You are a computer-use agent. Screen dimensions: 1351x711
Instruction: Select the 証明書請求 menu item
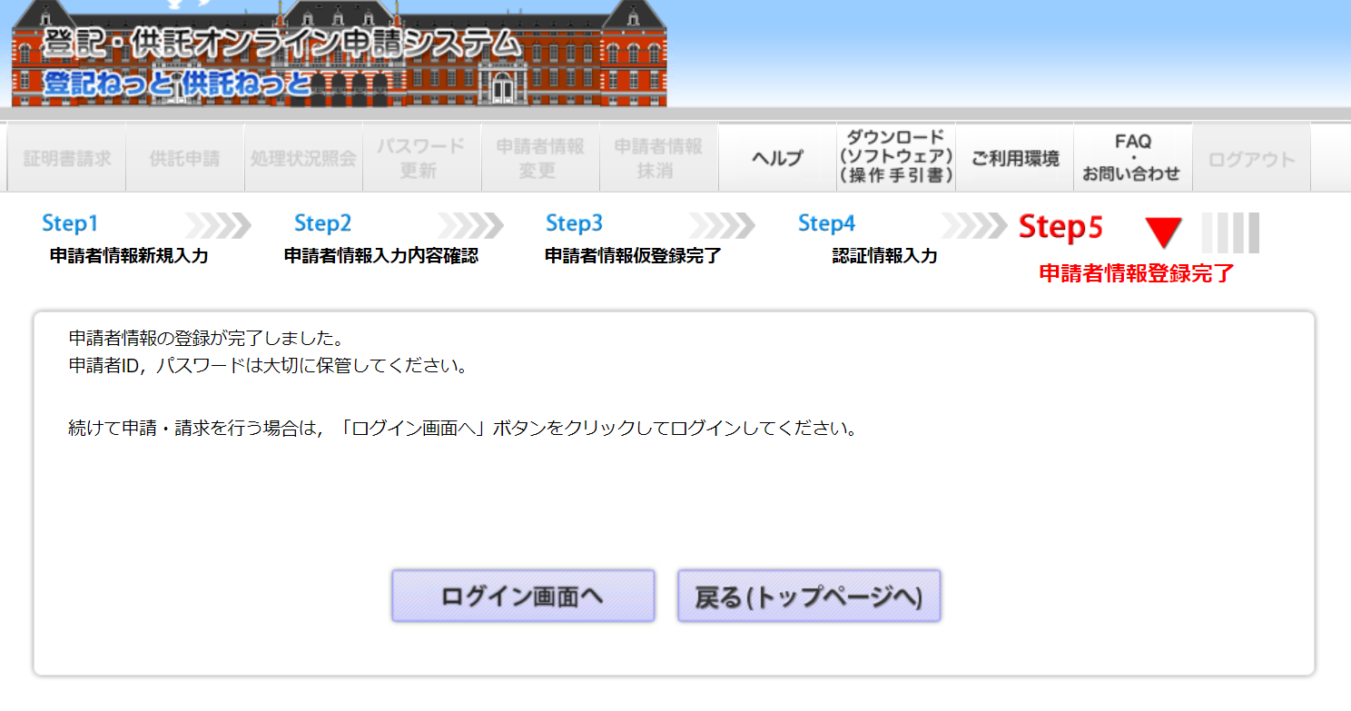pos(67,159)
